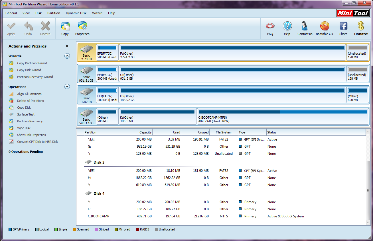Open the Properties toolbar icon
The height and width of the screenshot is (241, 373).
82,27
